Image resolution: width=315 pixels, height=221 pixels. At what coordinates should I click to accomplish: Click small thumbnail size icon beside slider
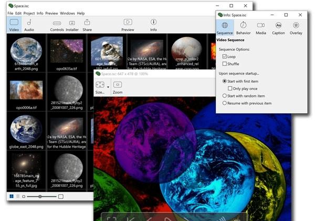click(x=24, y=196)
